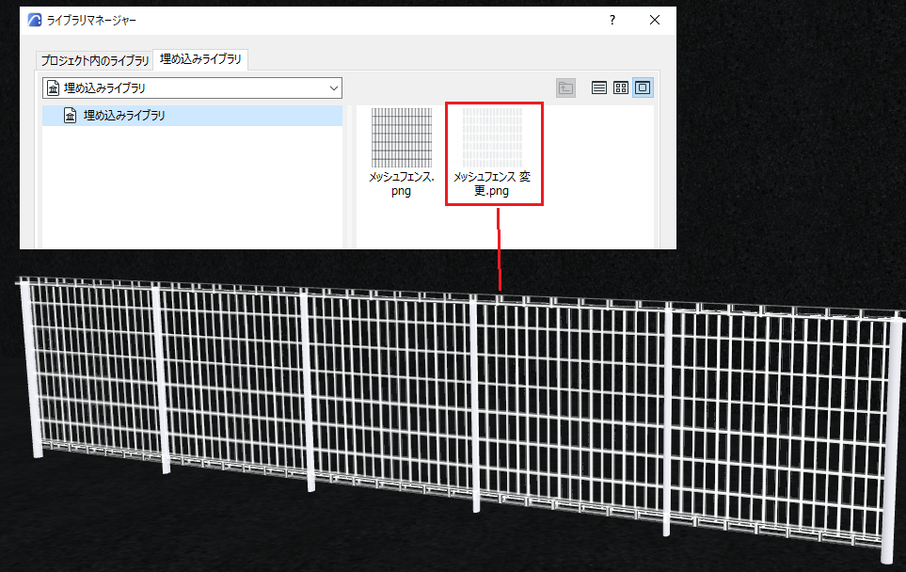The width and height of the screenshot is (906, 572).
Task: Click the help question mark button
Action: 612,20
